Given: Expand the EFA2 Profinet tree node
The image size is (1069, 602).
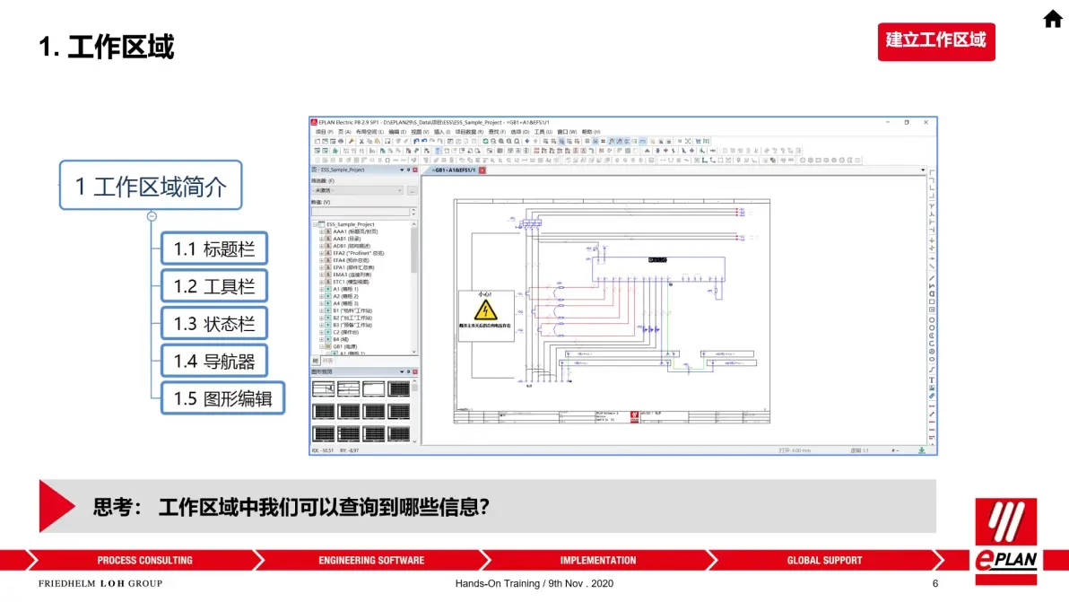Looking at the screenshot, I should click(322, 253).
